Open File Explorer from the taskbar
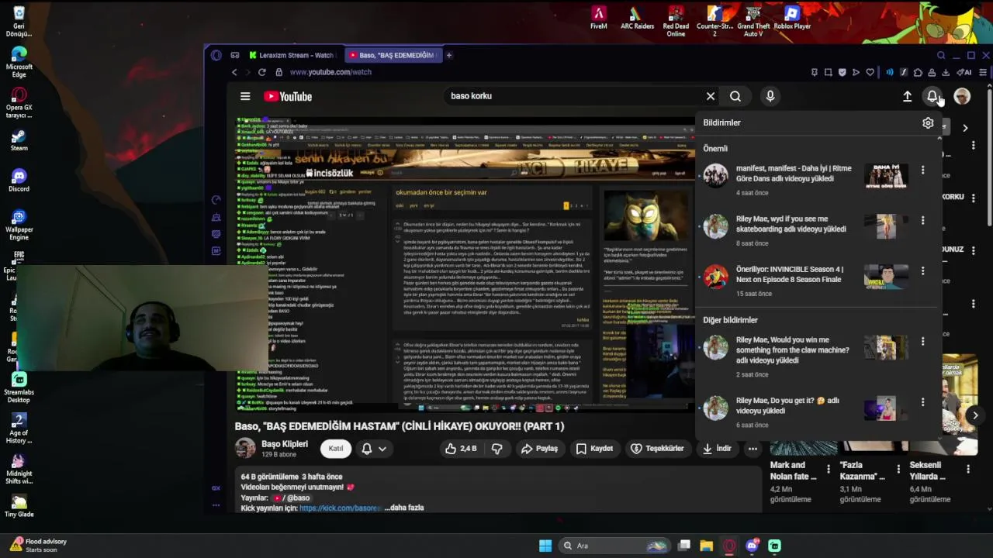Viewport: 993px width, 558px height. point(706,546)
